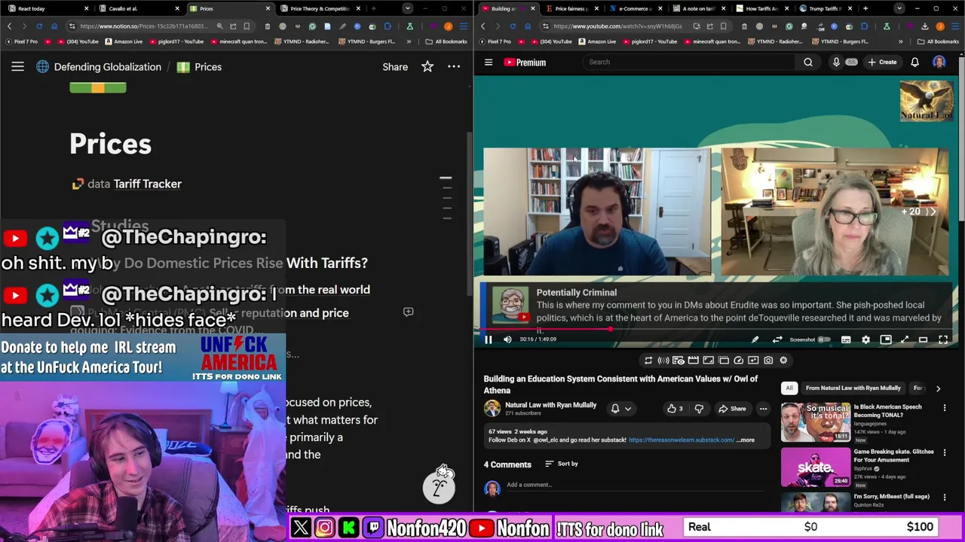Viewport: 965px width, 542px height.
Task: Dislike the video thumbs down
Action: [x=699, y=409]
